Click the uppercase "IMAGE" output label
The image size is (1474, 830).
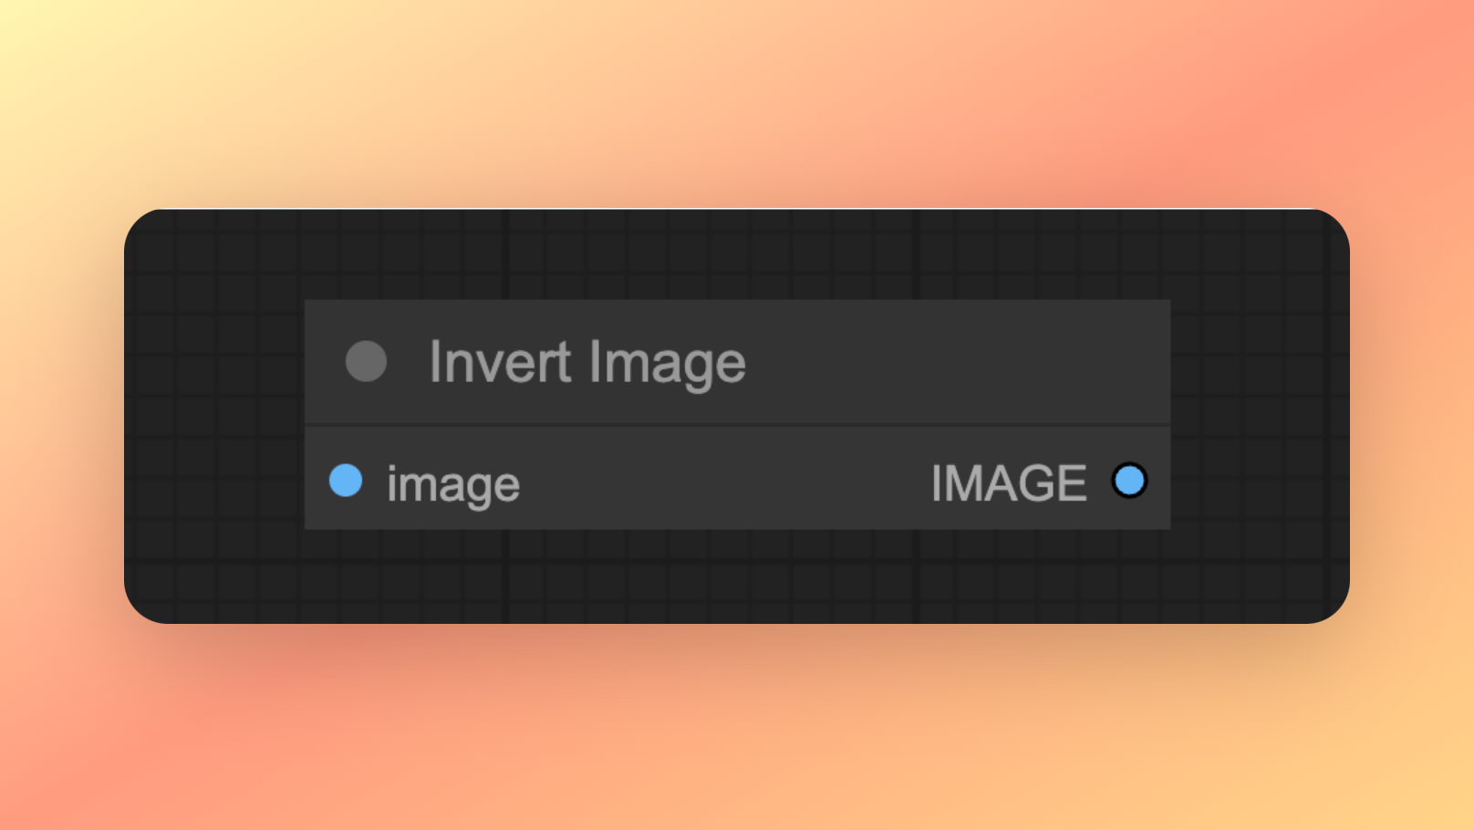click(1009, 483)
